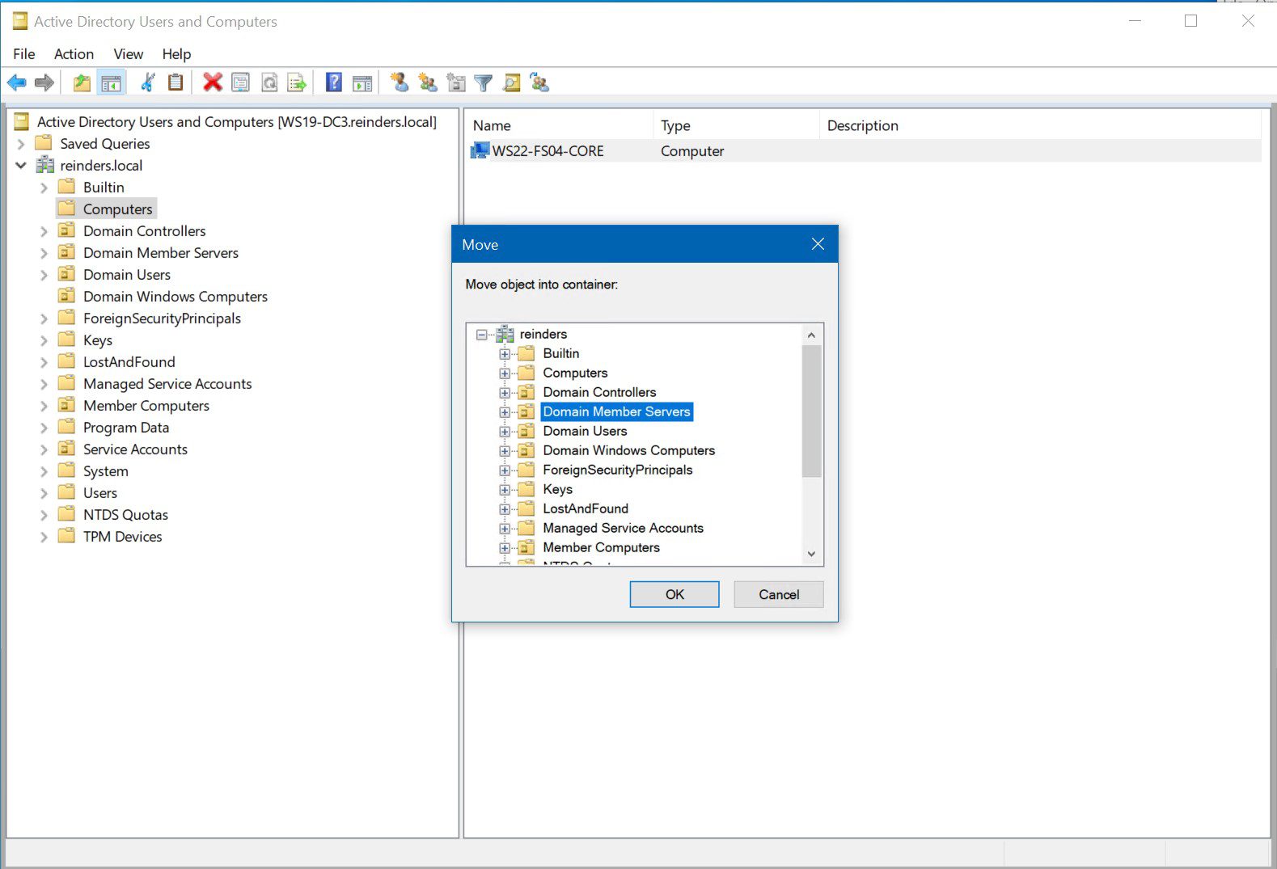The image size is (1277, 869).
Task: Select System container in left tree
Action: 106,471
